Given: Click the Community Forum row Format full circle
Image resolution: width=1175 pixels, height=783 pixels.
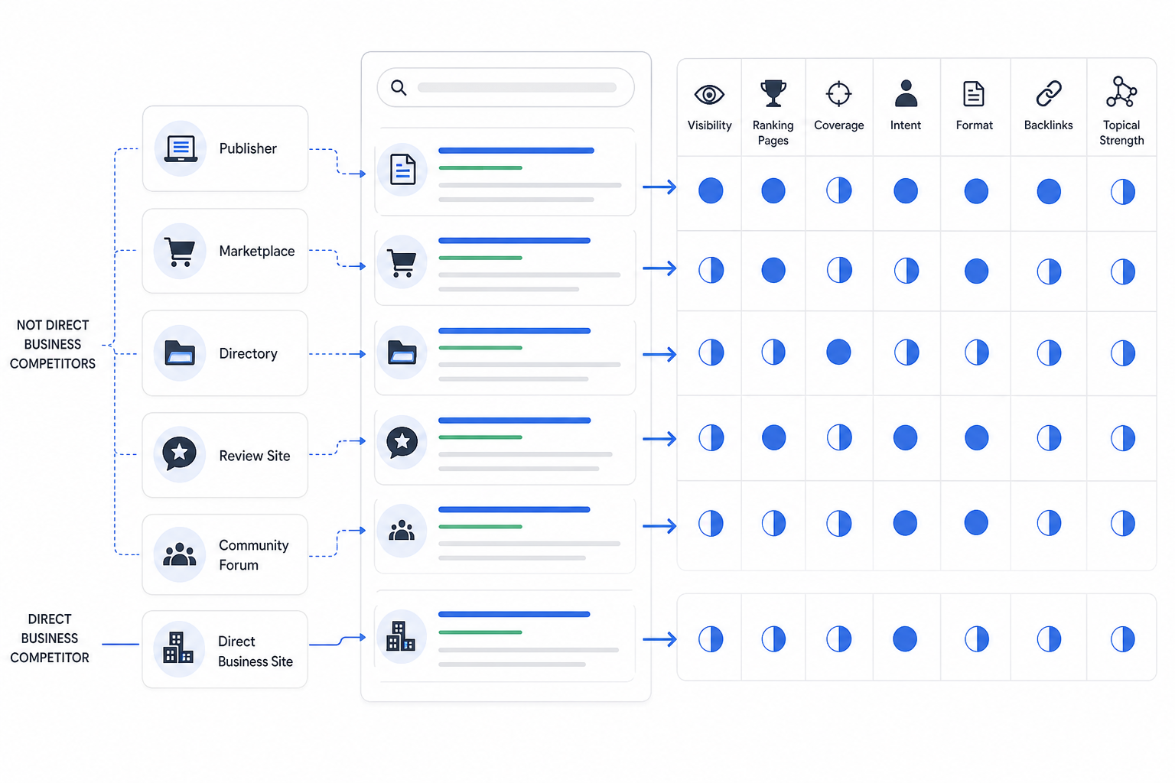Looking at the screenshot, I should click(976, 523).
